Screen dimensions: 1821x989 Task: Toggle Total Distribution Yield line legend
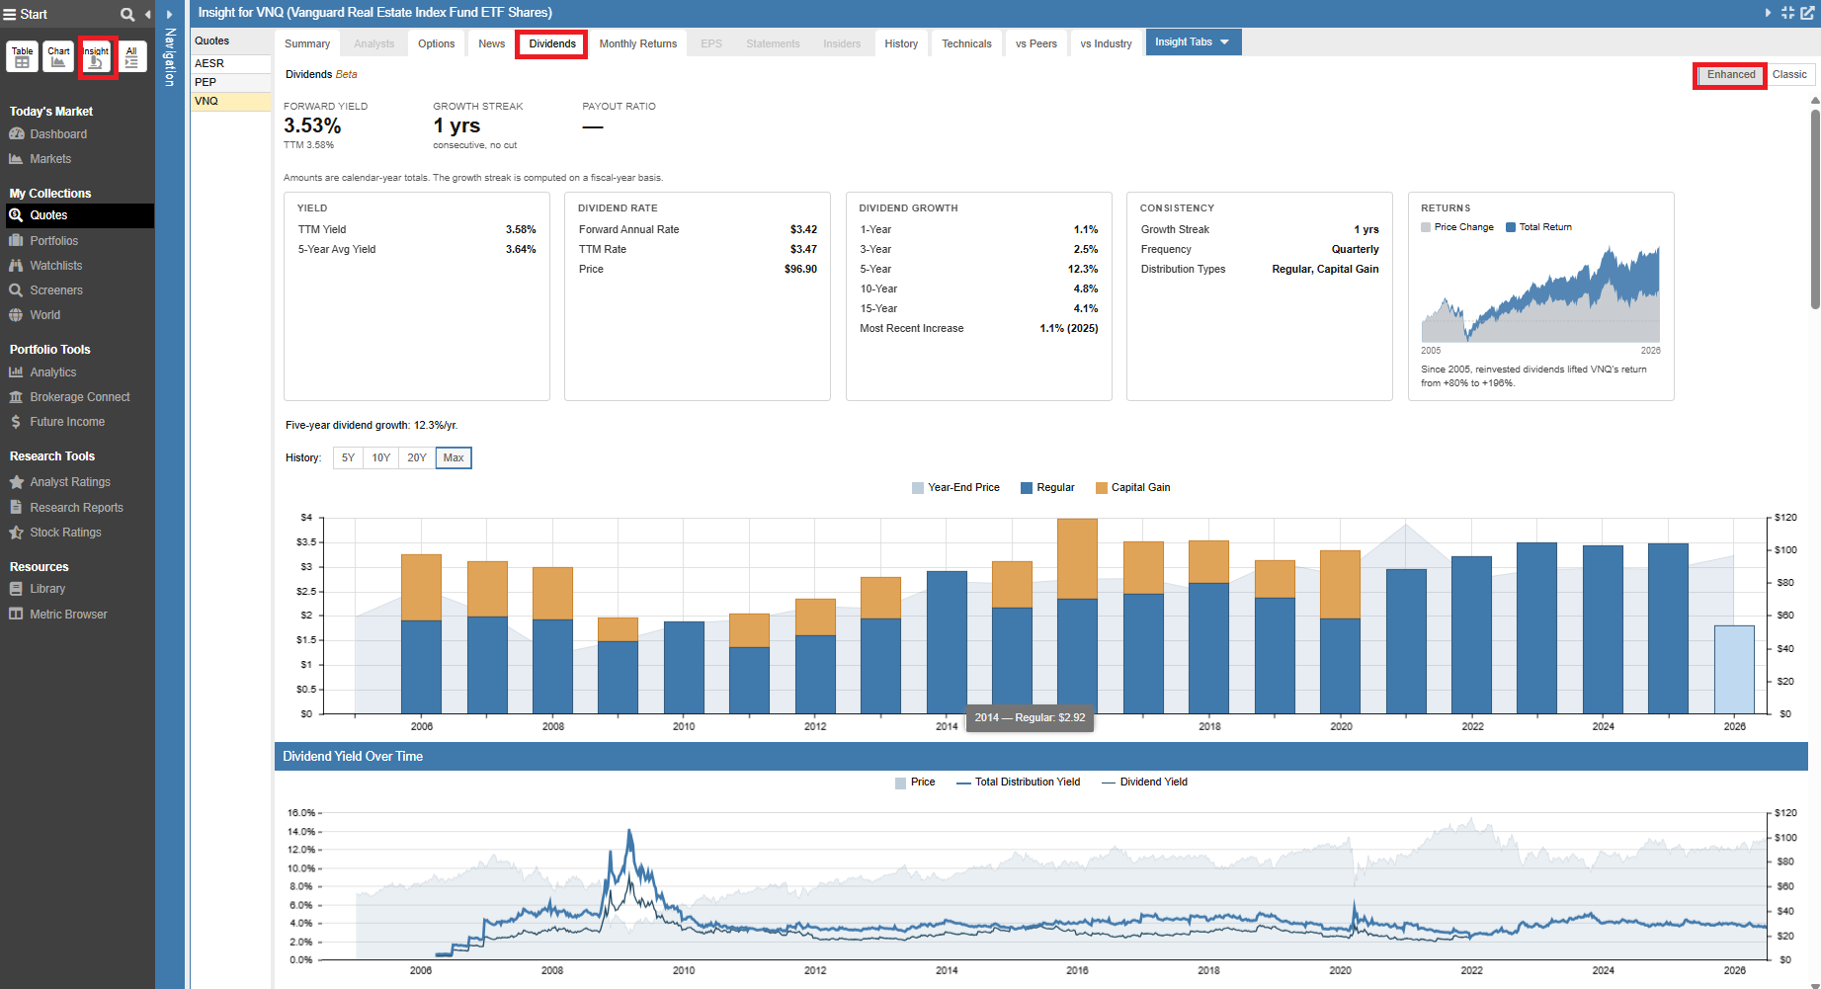tap(1019, 783)
